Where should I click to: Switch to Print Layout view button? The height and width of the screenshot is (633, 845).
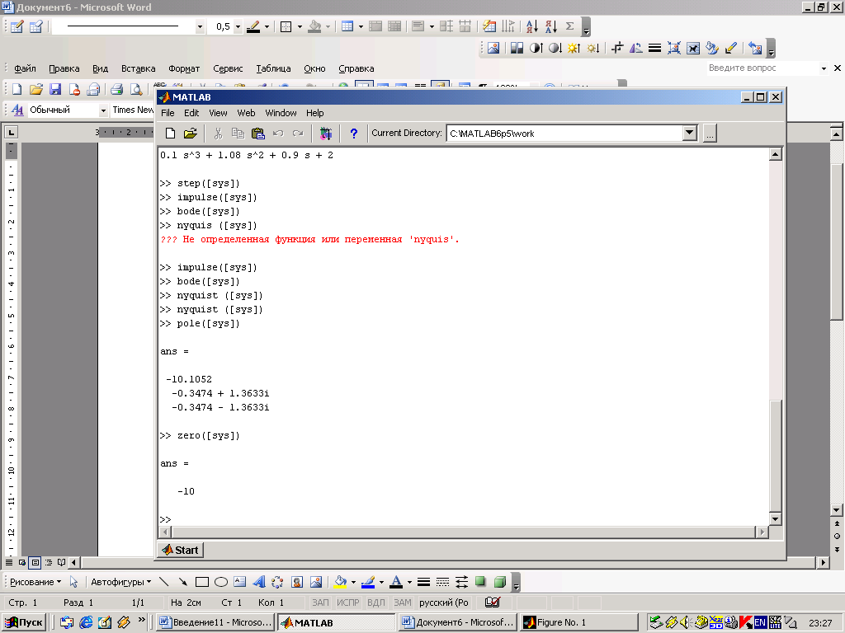[x=35, y=563]
